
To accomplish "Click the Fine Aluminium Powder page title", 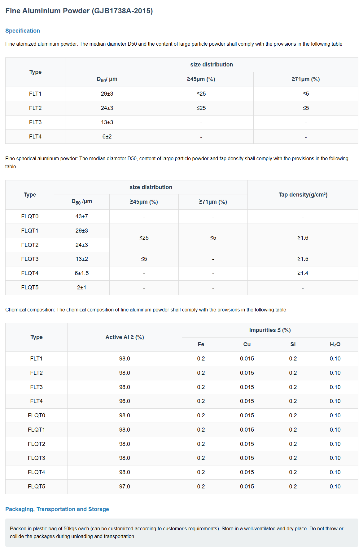I will 79,11.
